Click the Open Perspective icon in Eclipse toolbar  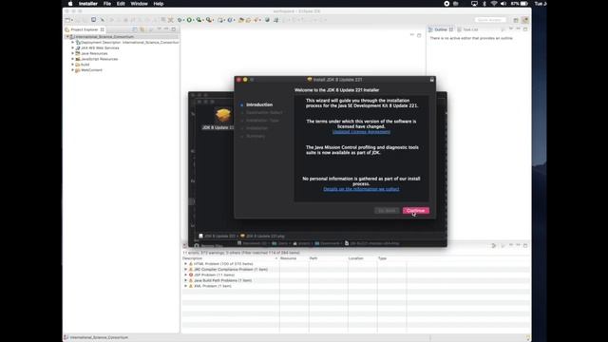click(x=516, y=20)
